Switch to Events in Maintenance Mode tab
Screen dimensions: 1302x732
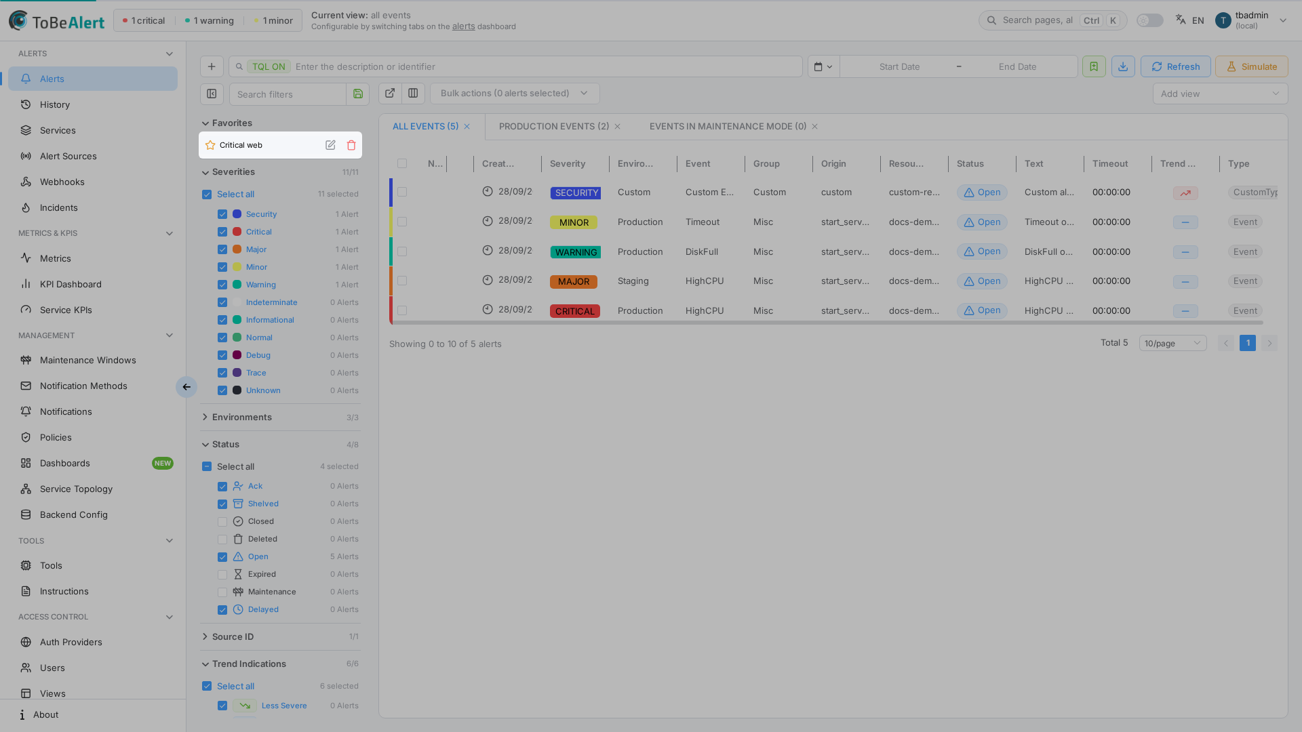click(x=728, y=127)
